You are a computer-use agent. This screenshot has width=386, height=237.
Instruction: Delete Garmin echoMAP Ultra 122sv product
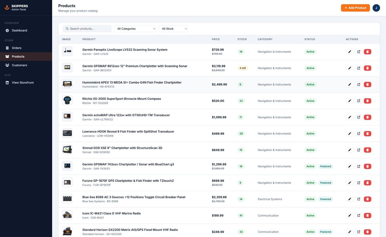368,117
